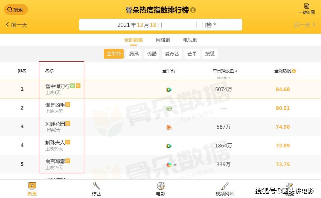Image resolution: width=321 pixels, height=198 pixels.
Task: Select the 视频网站 brush icon at the bottom
Action: tap(225, 186)
